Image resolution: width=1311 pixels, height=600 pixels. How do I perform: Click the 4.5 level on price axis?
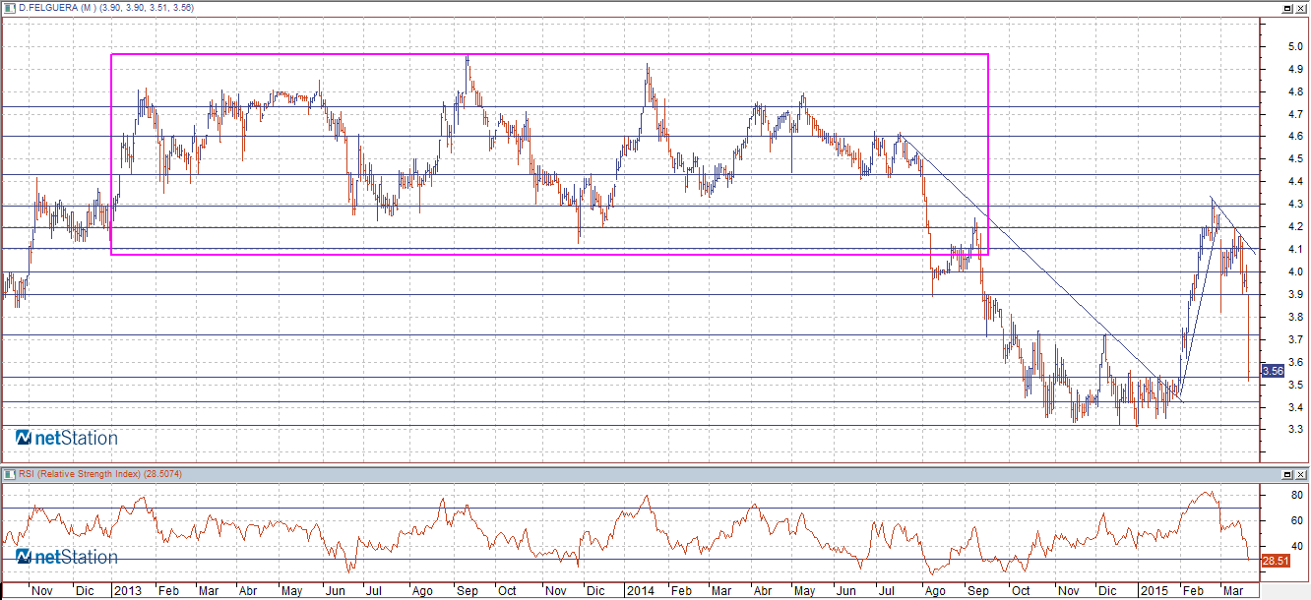[1272, 159]
